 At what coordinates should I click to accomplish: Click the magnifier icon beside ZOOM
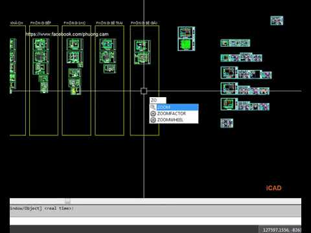pyautogui.click(x=153, y=107)
